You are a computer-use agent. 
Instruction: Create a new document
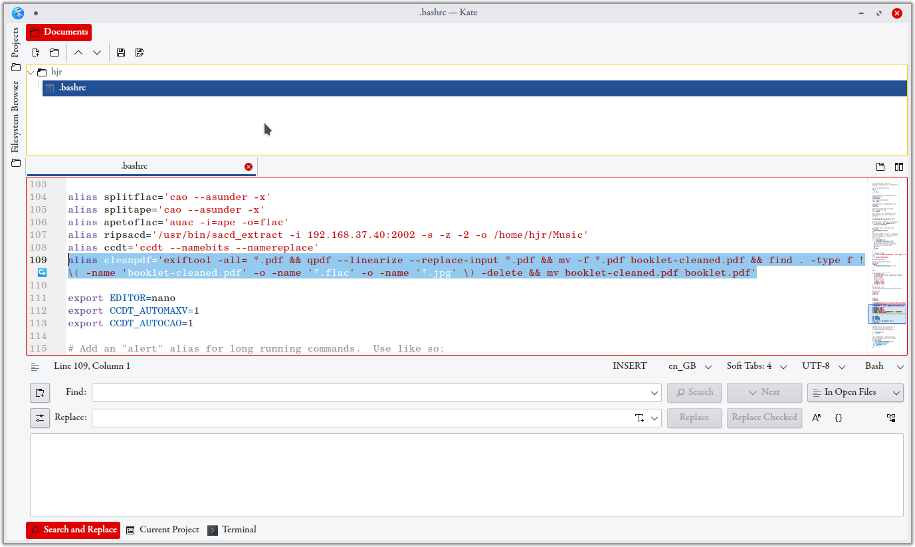pyautogui.click(x=36, y=53)
